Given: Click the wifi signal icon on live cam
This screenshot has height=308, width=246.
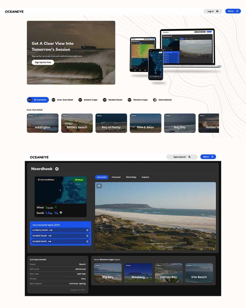Looking at the screenshot, I should [x=99, y=186].
